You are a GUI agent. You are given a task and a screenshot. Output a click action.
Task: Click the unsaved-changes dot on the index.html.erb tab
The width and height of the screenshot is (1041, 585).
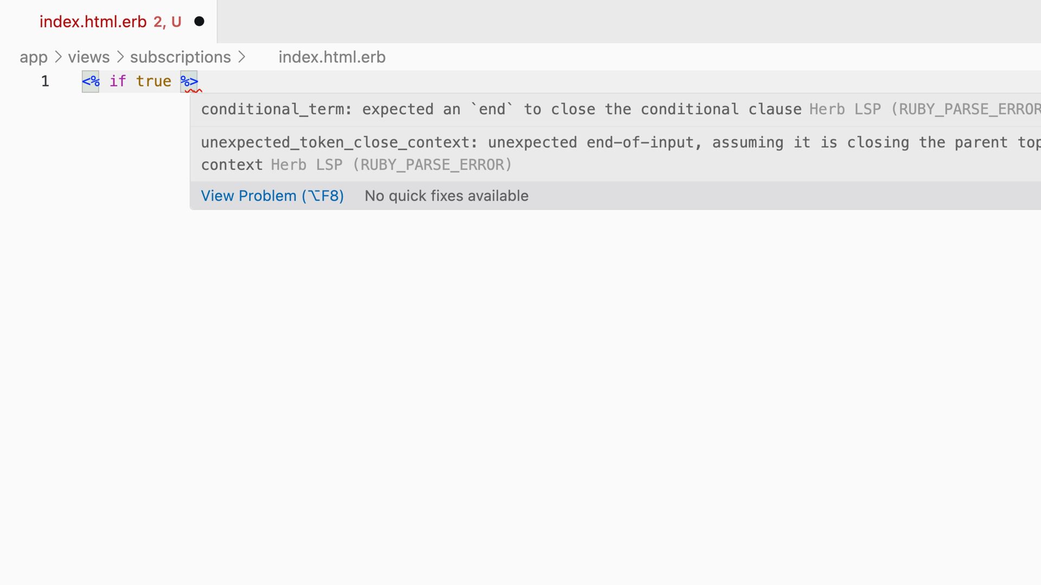199,22
